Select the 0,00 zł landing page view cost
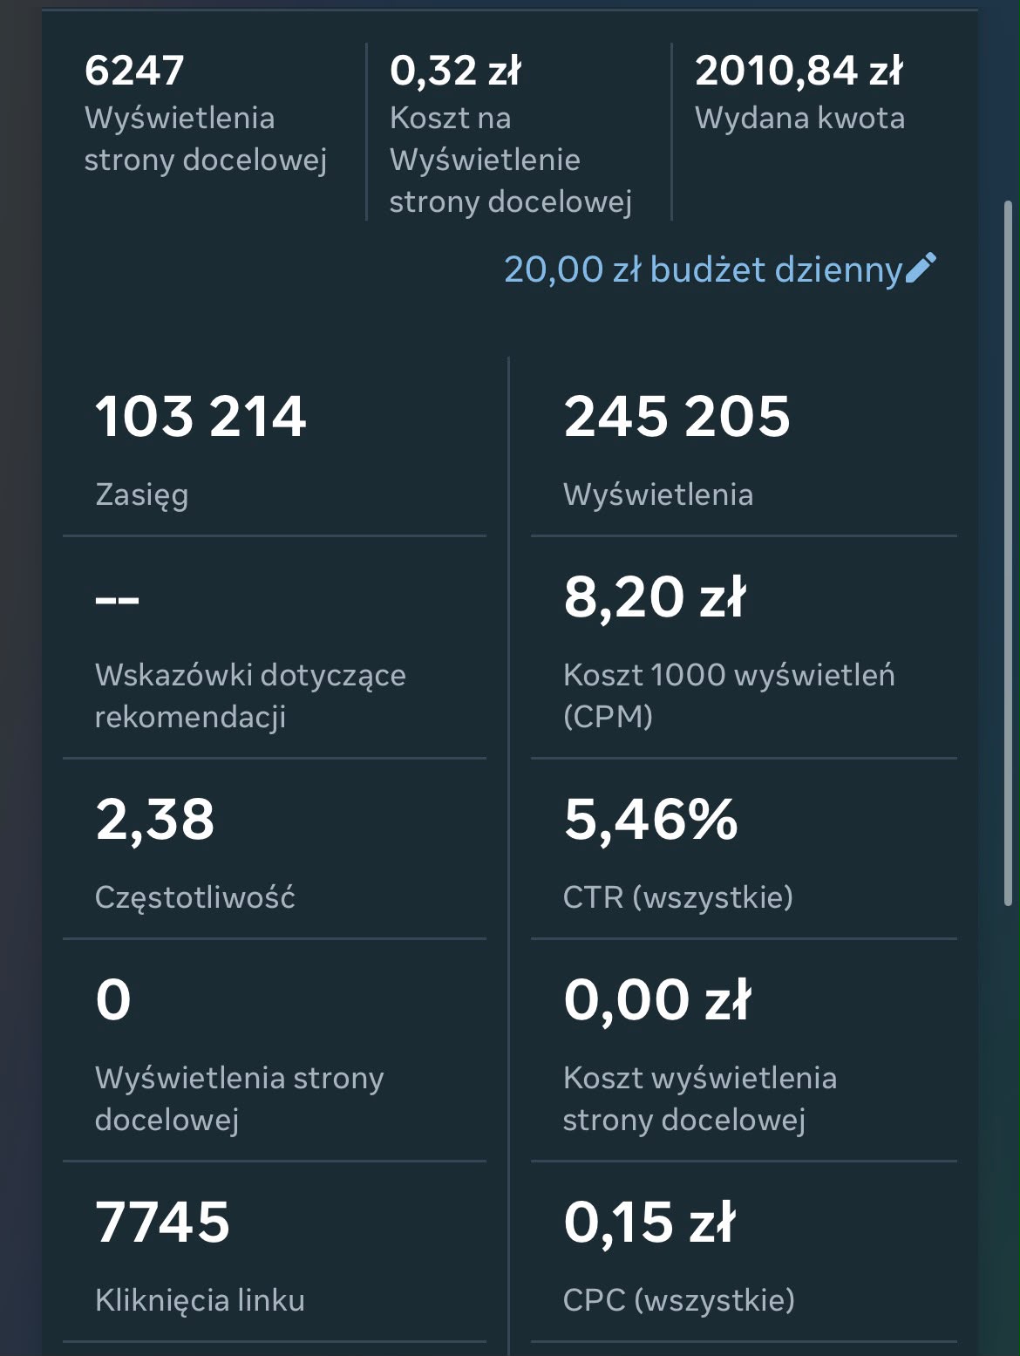The image size is (1020, 1356). click(657, 1000)
